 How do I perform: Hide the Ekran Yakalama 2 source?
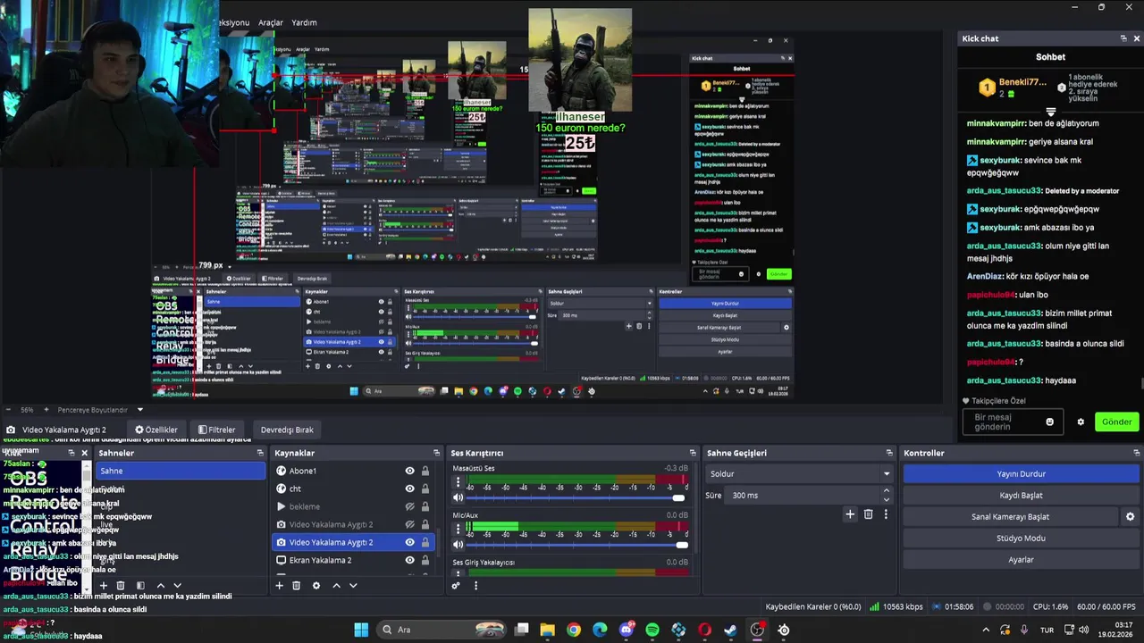coord(410,560)
